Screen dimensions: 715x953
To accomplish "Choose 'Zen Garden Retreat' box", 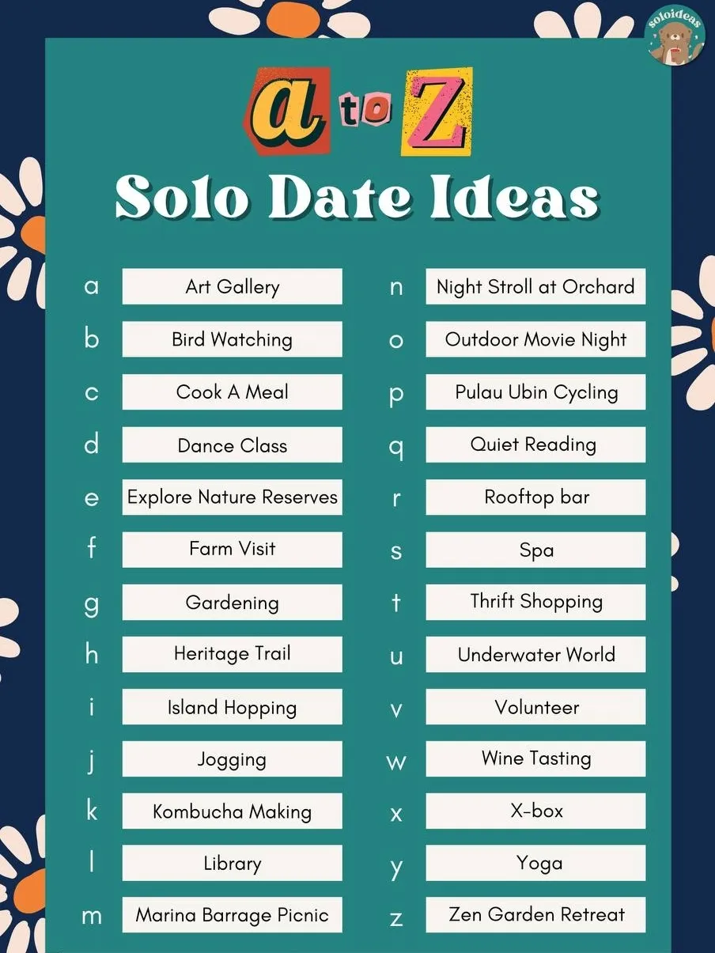I will point(535,915).
